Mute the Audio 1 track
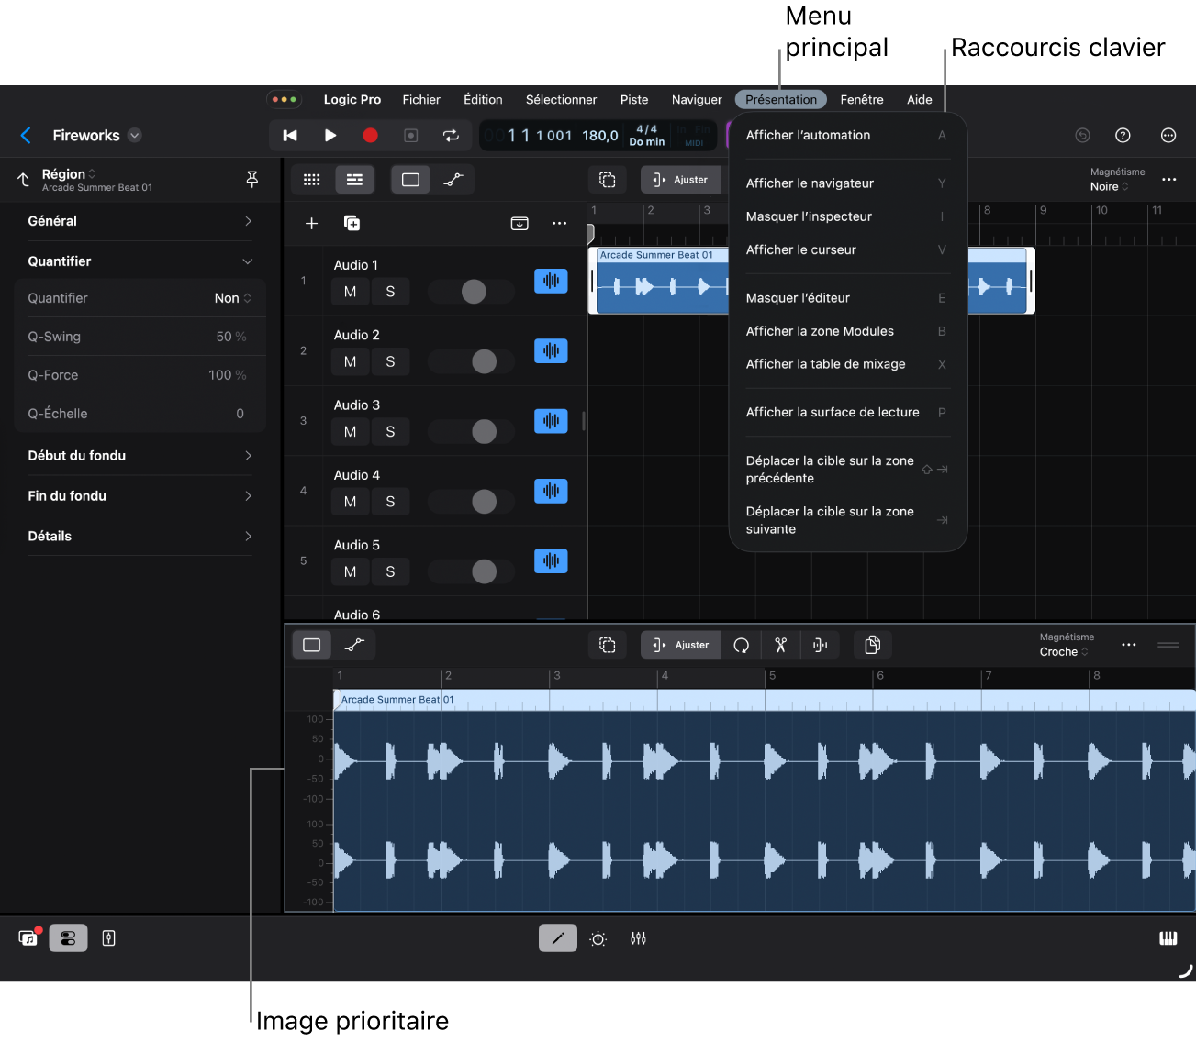 (350, 292)
